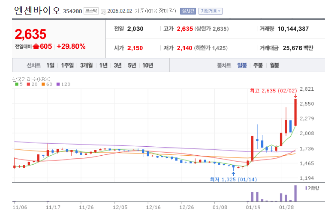Click the 거래대금 value 25,676 백만
This screenshot has width=325, height=219.
coord(298,48)
